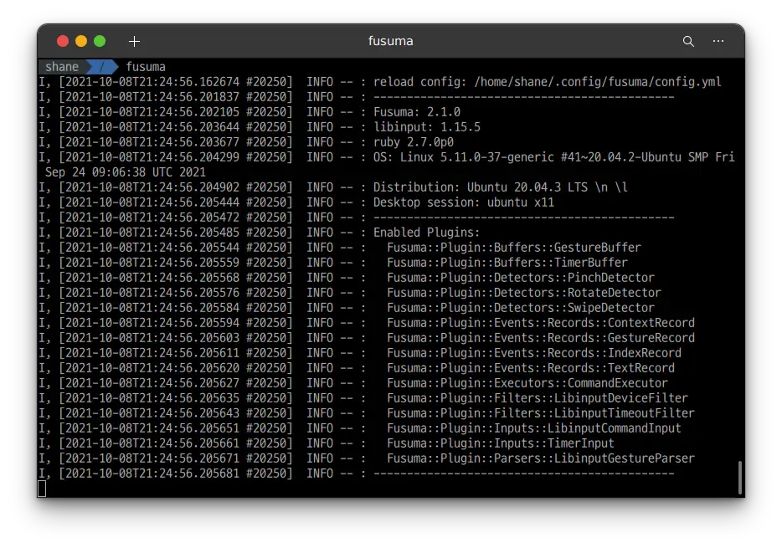782x548 pixels.
Task: Maximize the window with the green button
Action: (x=100, y=41)
